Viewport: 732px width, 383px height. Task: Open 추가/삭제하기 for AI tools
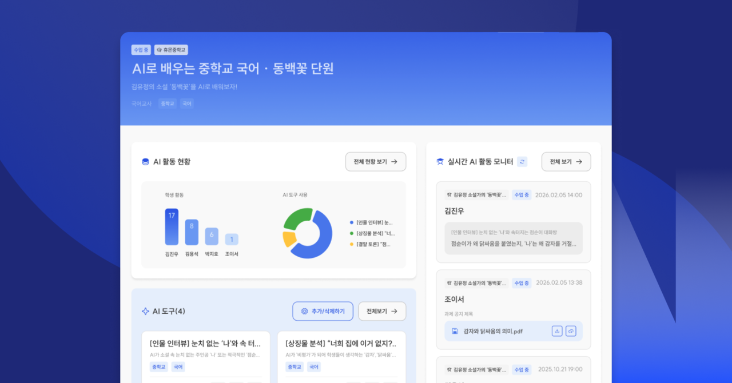click(x=323, y=312)
